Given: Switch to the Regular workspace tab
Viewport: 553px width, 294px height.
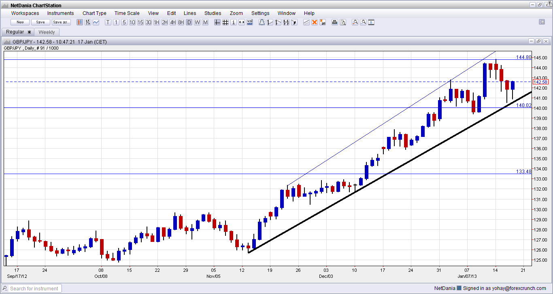Looking at the screenshot, I should [18, 32].
